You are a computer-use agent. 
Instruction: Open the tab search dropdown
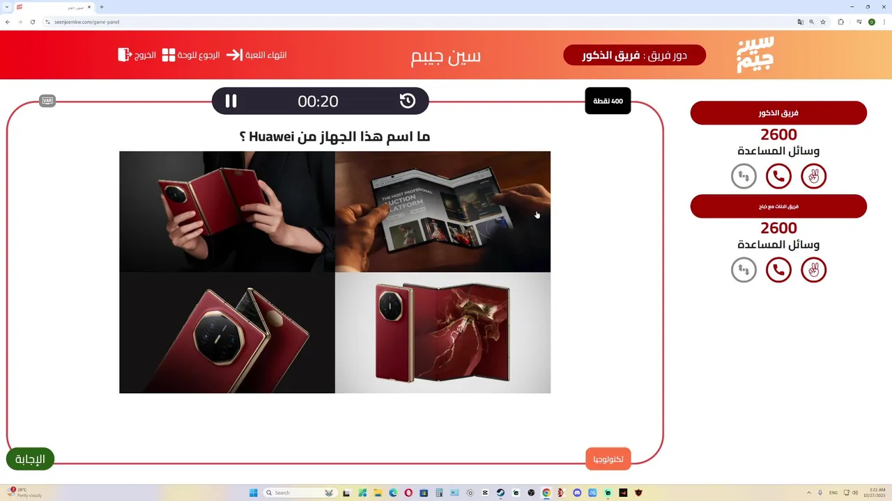pos(6,7)
